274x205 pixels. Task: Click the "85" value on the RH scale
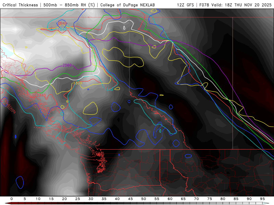pyautogui.click(x=236, y=199)
